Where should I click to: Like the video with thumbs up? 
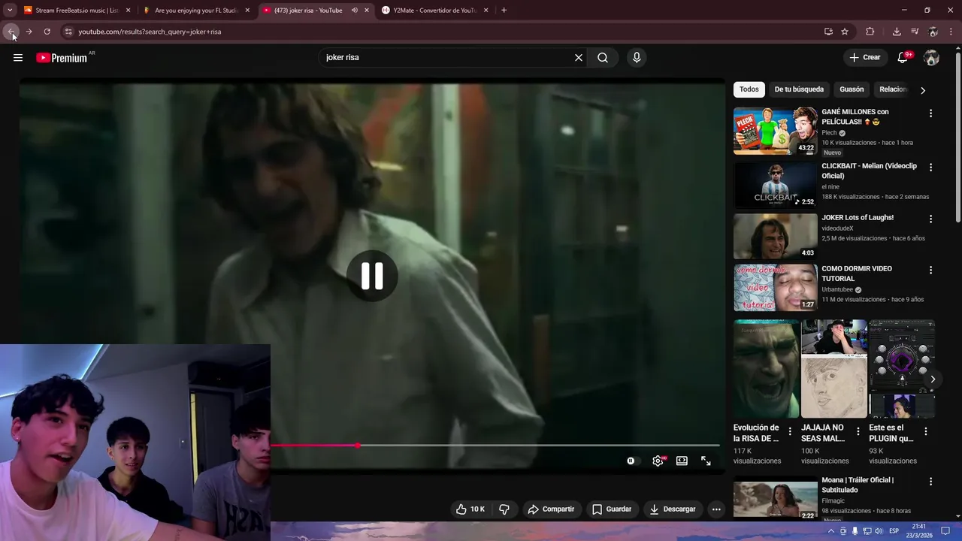[x=470, y=509]
